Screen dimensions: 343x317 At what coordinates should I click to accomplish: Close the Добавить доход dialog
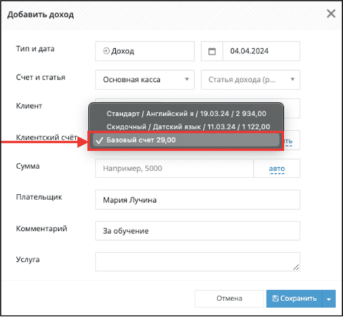click(331, 14)
